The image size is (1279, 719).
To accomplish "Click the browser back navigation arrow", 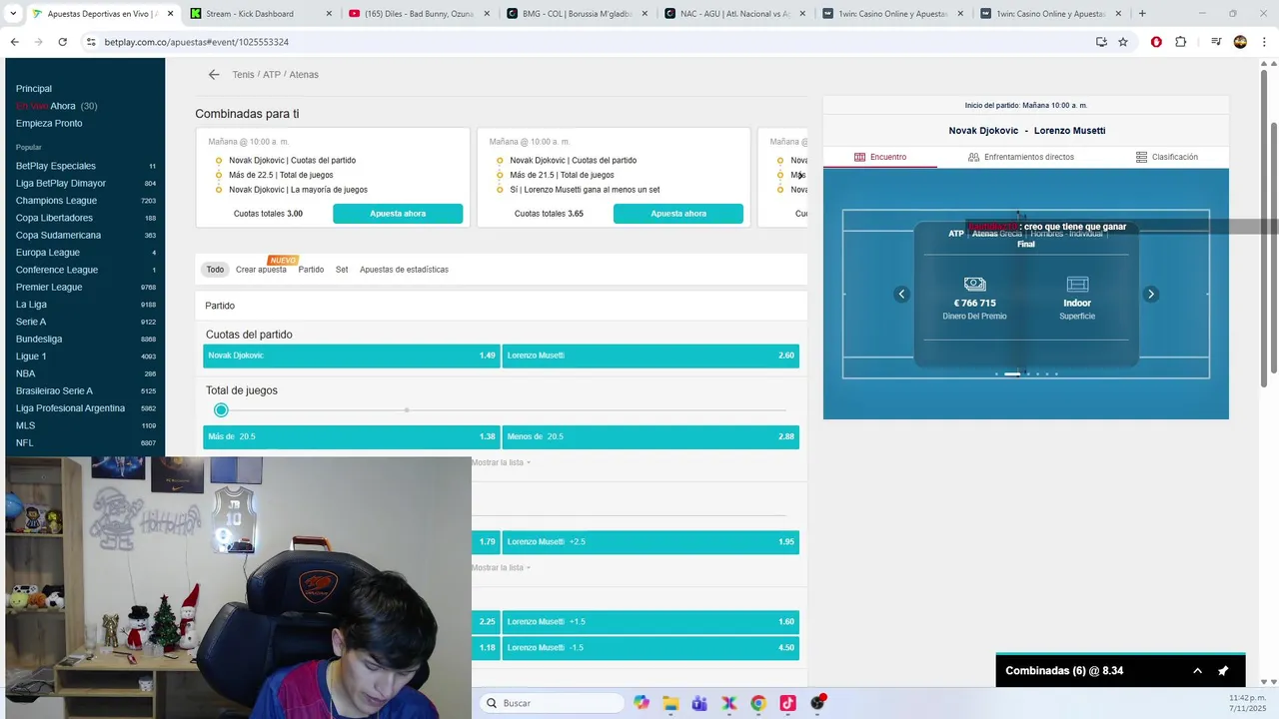I will coord(14,42).
